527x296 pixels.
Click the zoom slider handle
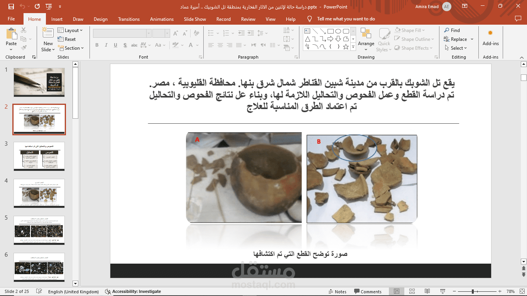click(473, 291)
